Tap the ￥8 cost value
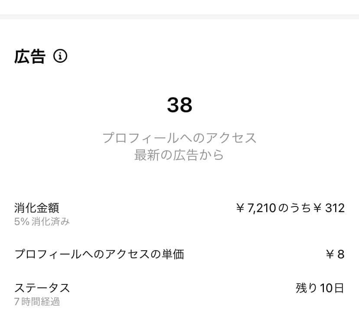Image resolution: width=359 pixels, height=319 pixels. tap(335, 255)
